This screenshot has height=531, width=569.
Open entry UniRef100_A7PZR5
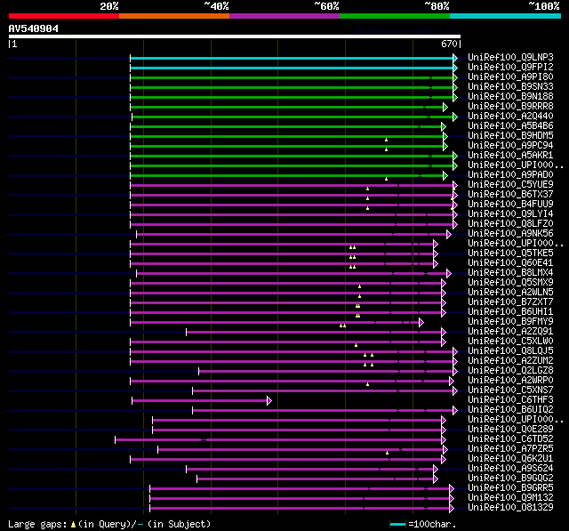pyautogui.click(x=510, y=449)
